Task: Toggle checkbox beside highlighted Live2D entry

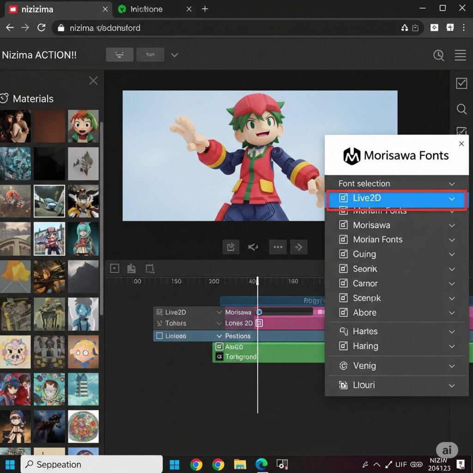Action: 343,198
